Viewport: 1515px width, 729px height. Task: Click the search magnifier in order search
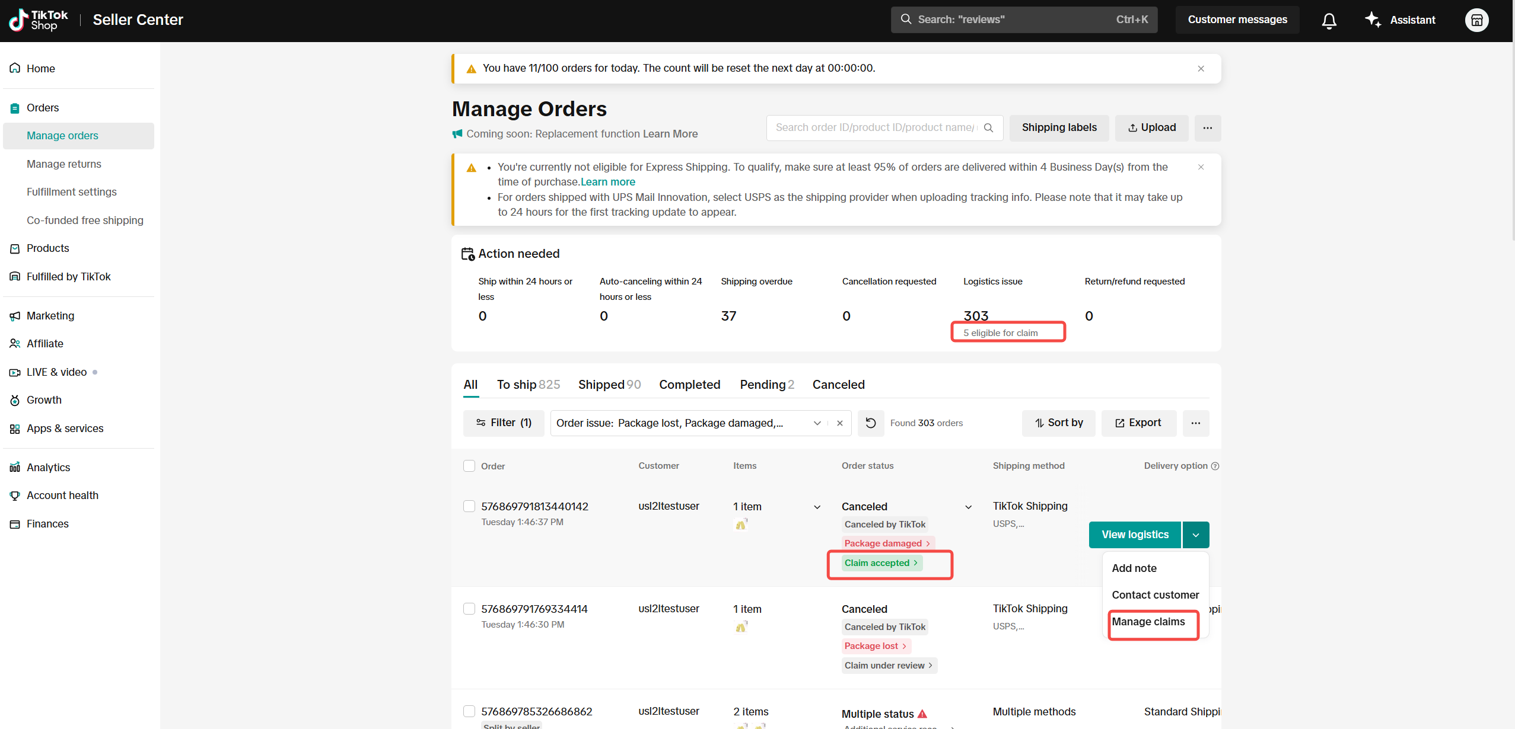coord(988,128)
